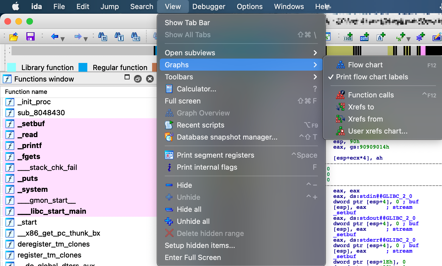Click the gray navigation band area
The width and height of the screenshot is (442, 266).
[x=82, y=51]
